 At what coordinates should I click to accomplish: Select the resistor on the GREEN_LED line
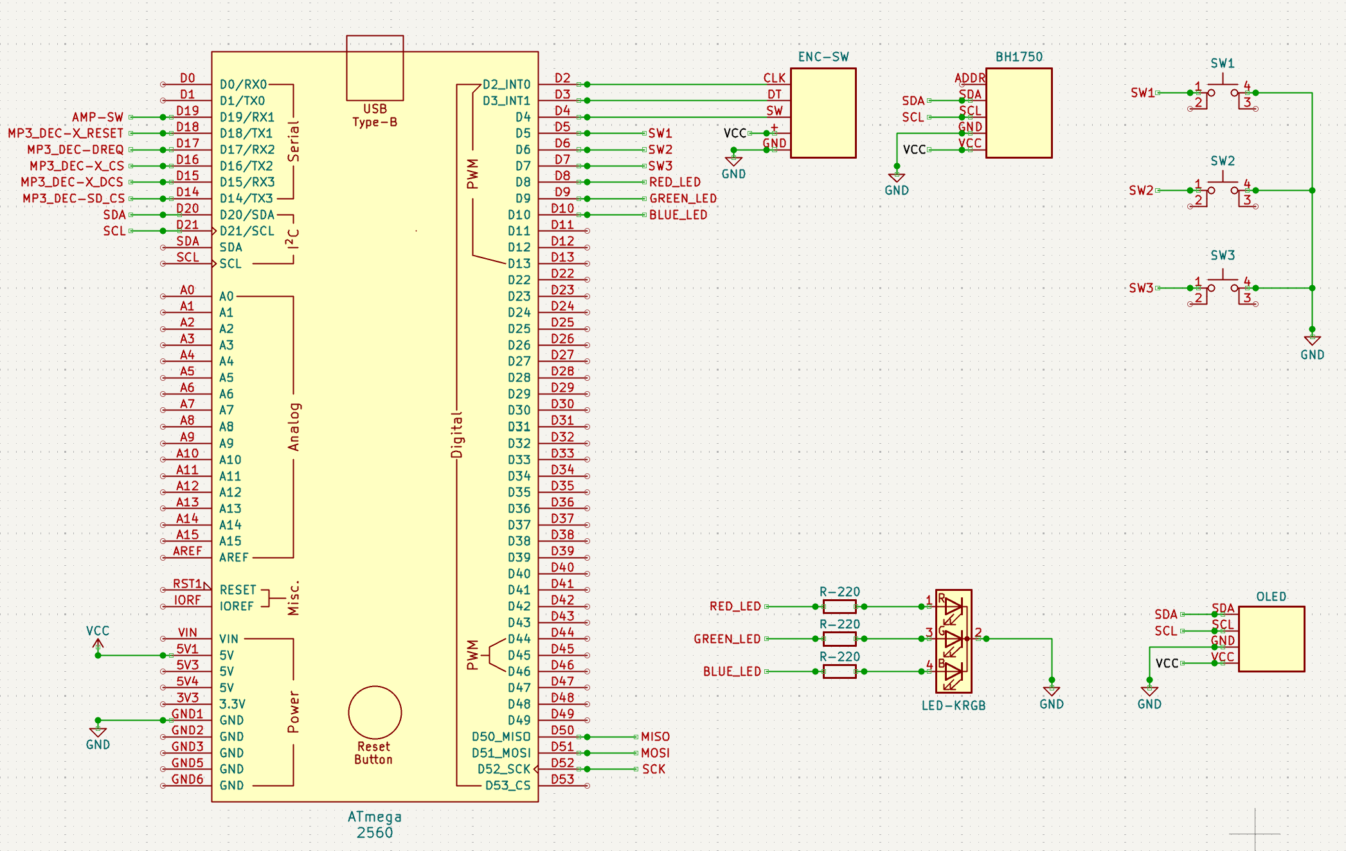tap(839, 639)
